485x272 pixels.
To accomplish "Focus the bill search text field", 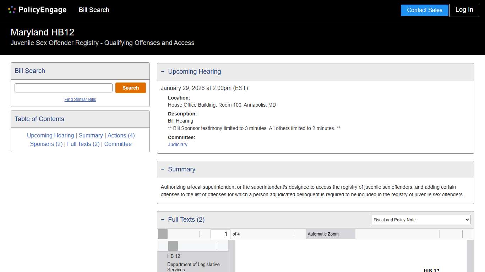I will point(64,88).
